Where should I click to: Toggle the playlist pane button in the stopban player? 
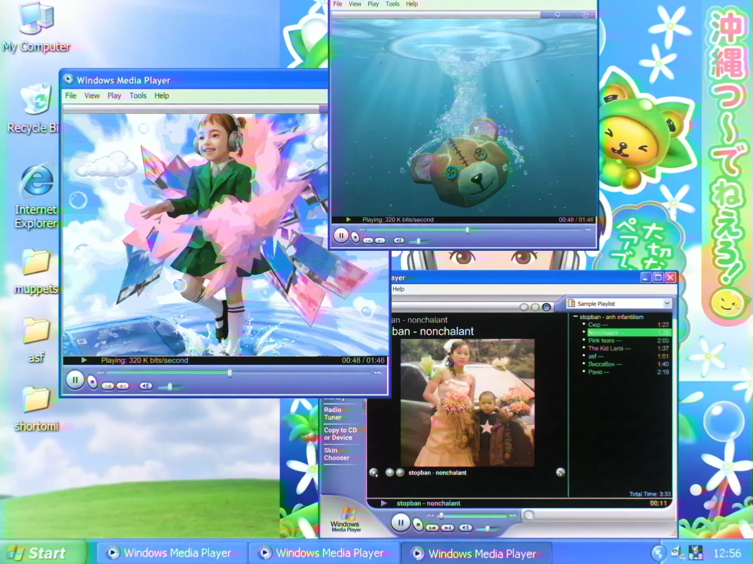point(546,307)
